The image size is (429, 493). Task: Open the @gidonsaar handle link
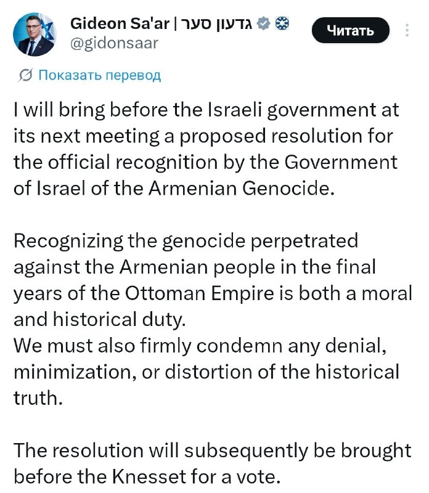coord(114,43)
